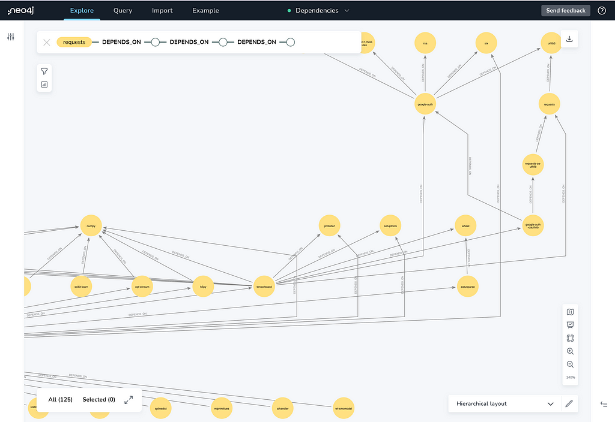Click the Send feedback button

[x=566, y=11]
